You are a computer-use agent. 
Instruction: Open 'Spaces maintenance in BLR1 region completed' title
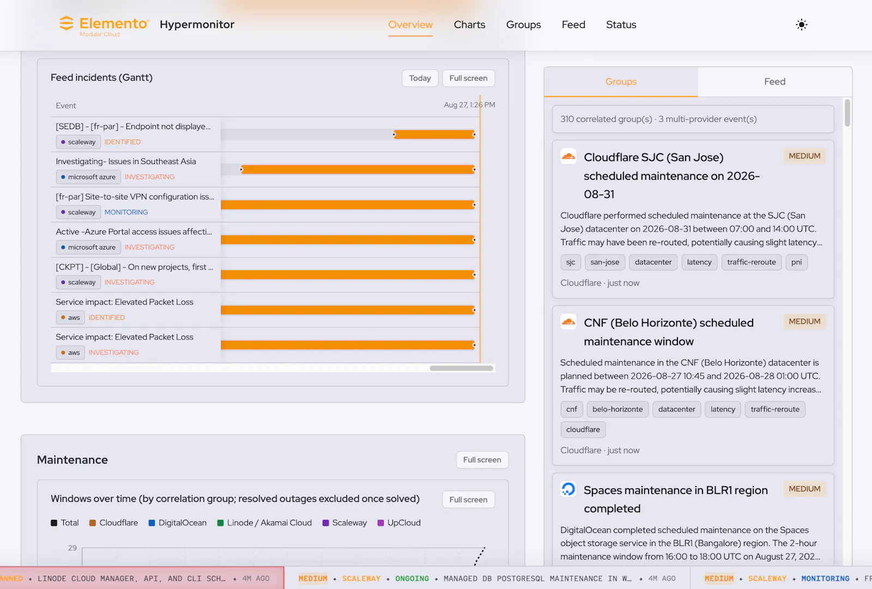pyautogui.click(x=676, y=499)
